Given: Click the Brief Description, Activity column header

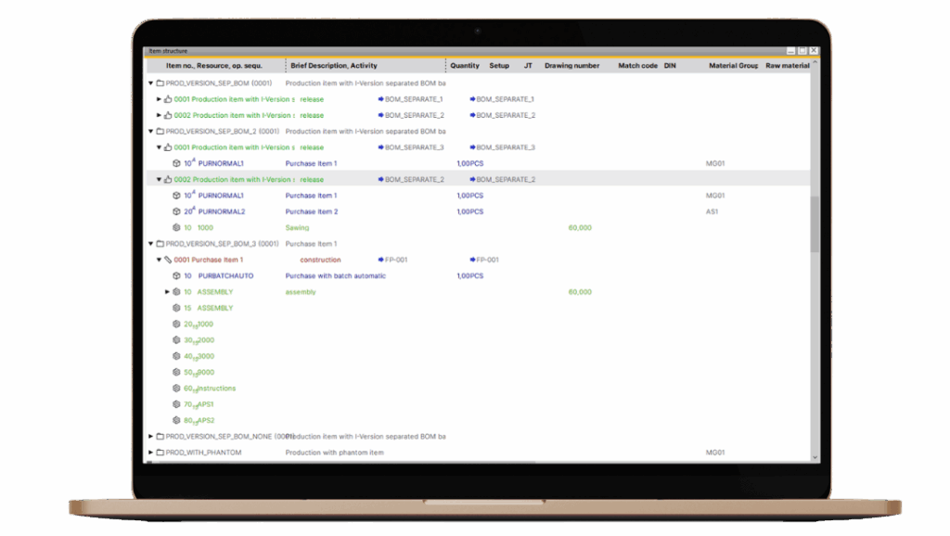Looking at the screenshot, I should click(x=334, y=66).
